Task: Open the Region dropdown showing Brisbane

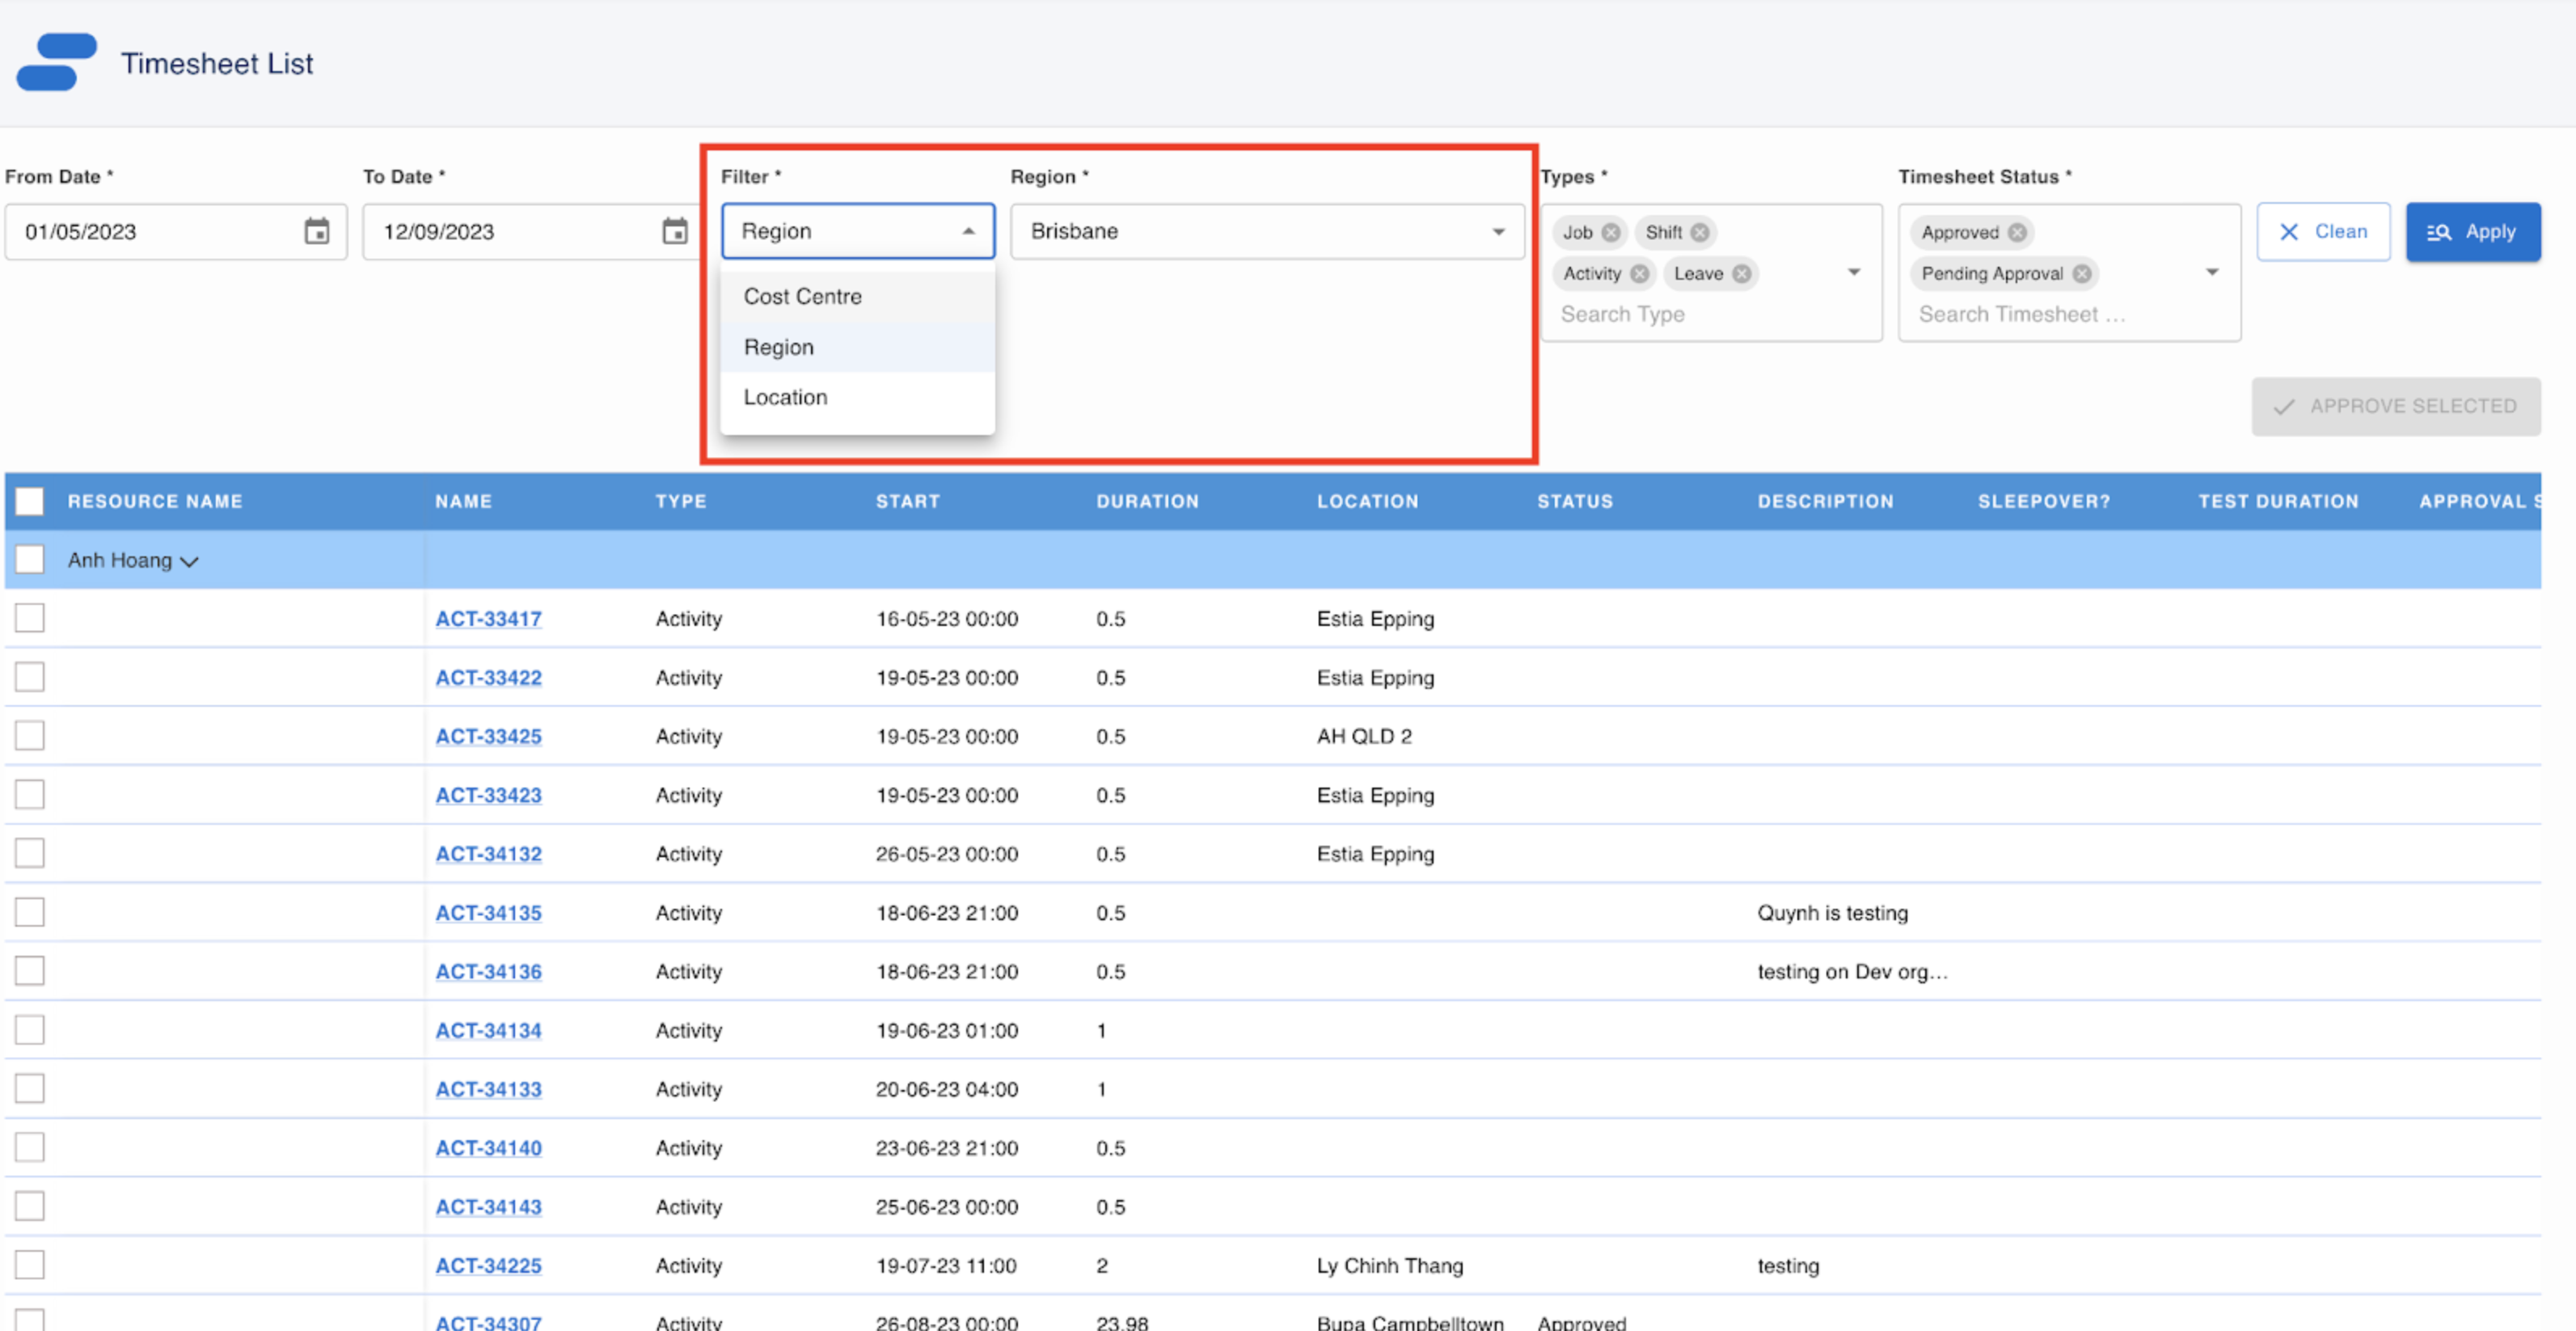Action: coord(1267,231)
